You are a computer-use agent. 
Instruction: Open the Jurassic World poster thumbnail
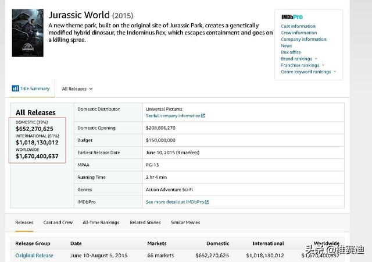pos(28,33)
